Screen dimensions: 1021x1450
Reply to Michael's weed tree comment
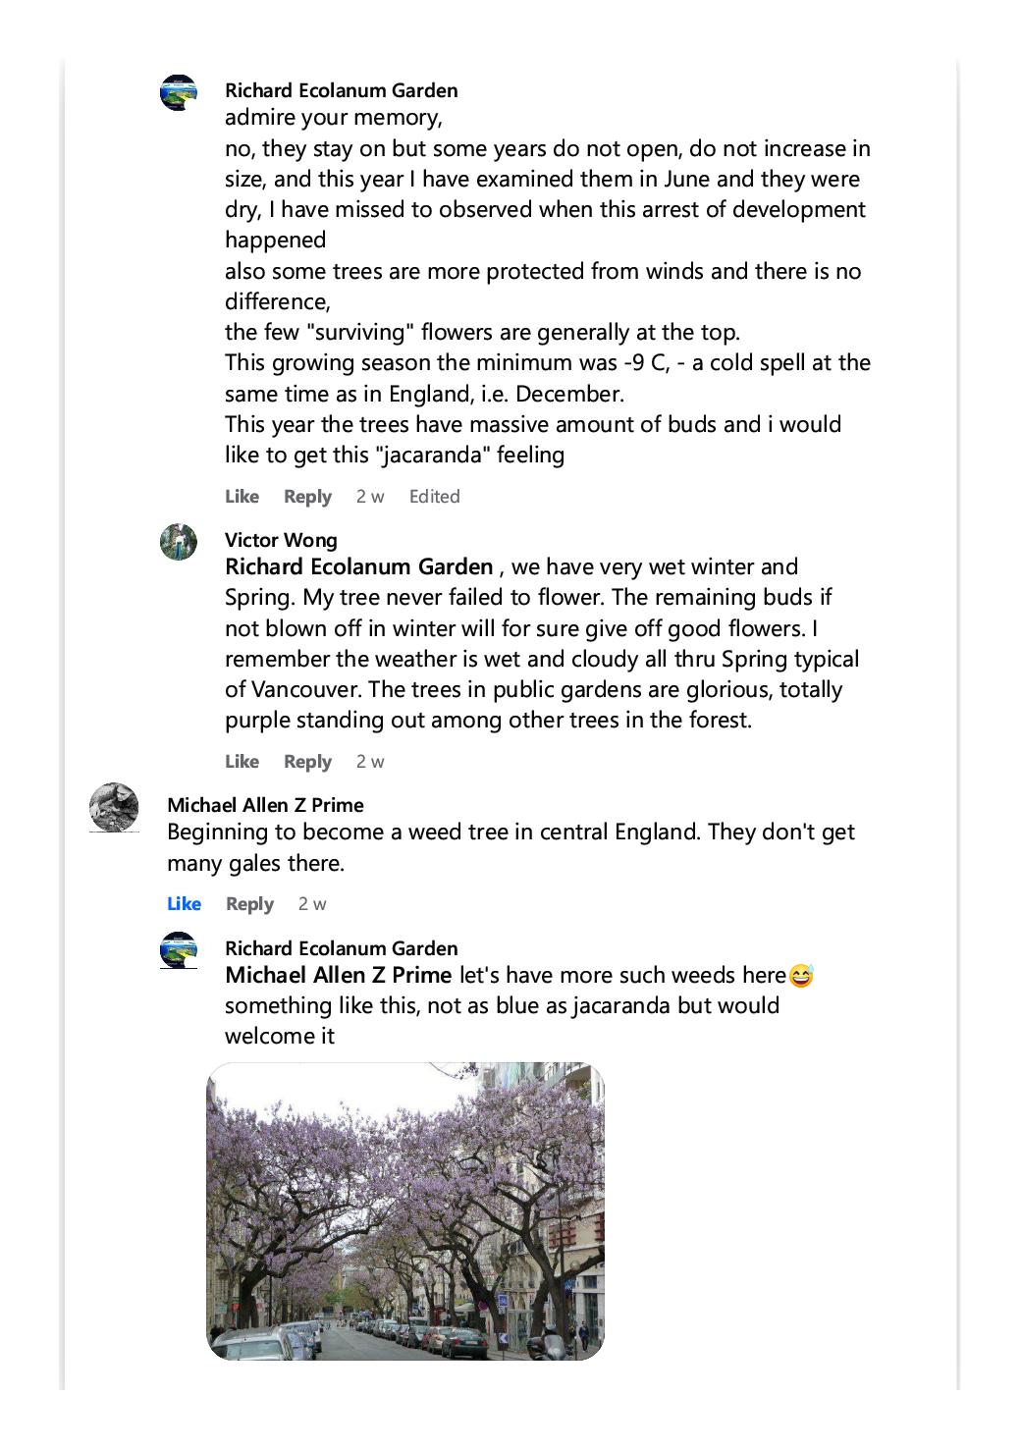(249, 904)
